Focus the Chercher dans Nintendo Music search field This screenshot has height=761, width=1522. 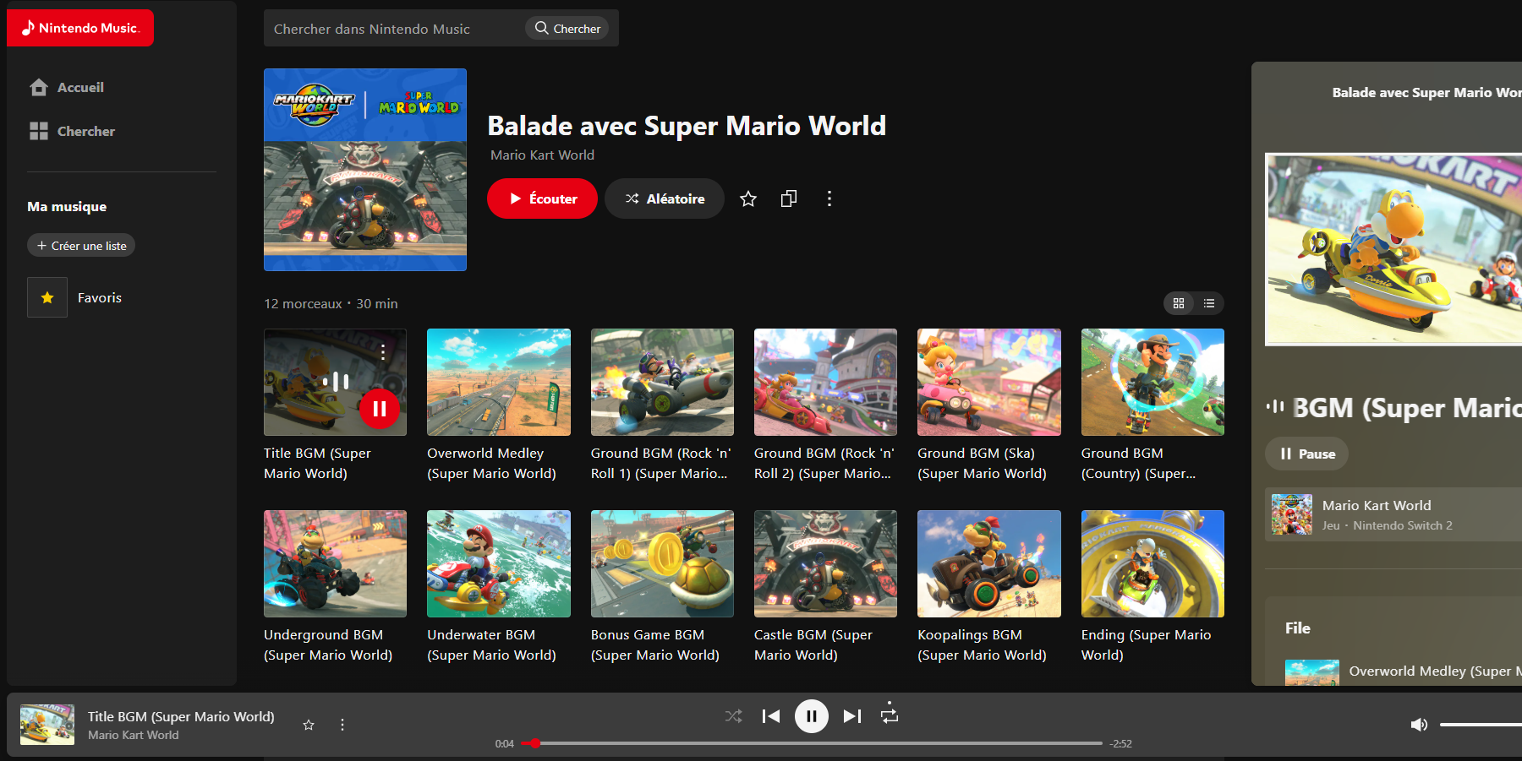394,29
